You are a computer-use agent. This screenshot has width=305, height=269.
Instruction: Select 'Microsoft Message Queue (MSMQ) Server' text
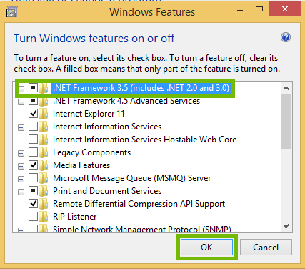pyautogui.click(x=132, y=178)
